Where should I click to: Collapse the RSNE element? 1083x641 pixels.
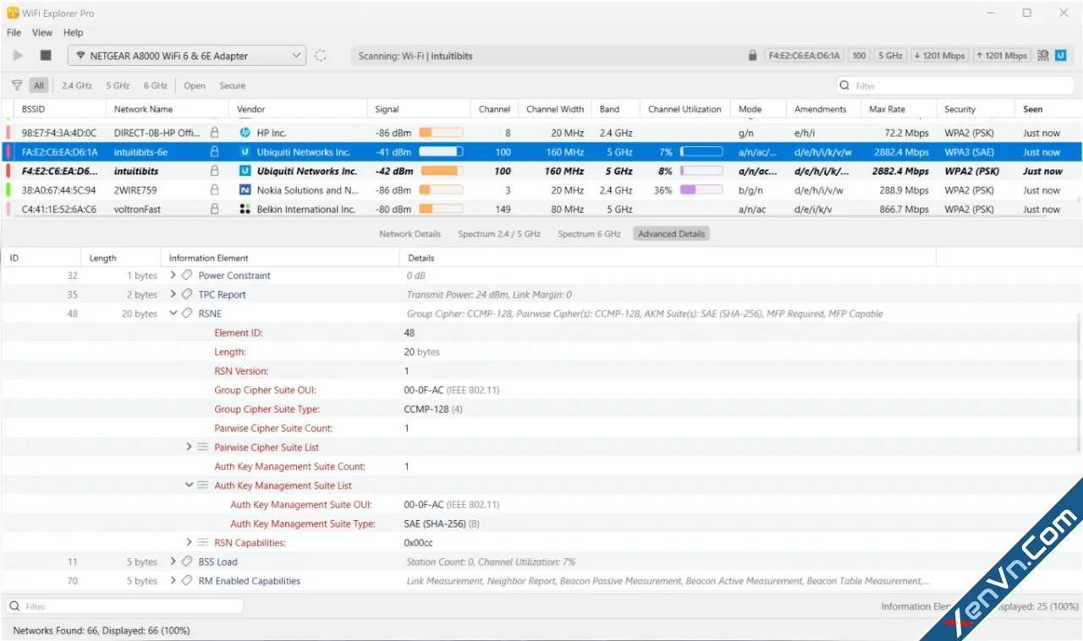(x=173, y=314)
